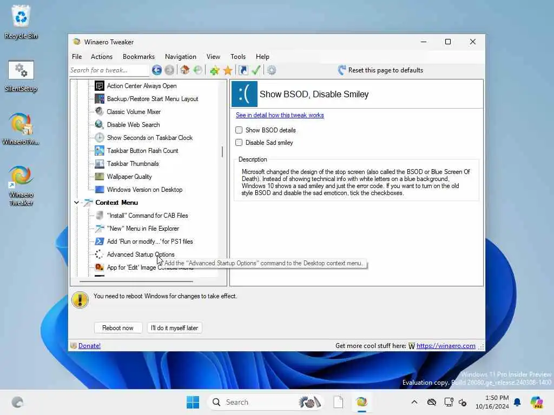The height and width of the screenshot is (415, 554).
Task: Open the Help menu
Action: tap(262, 56)
